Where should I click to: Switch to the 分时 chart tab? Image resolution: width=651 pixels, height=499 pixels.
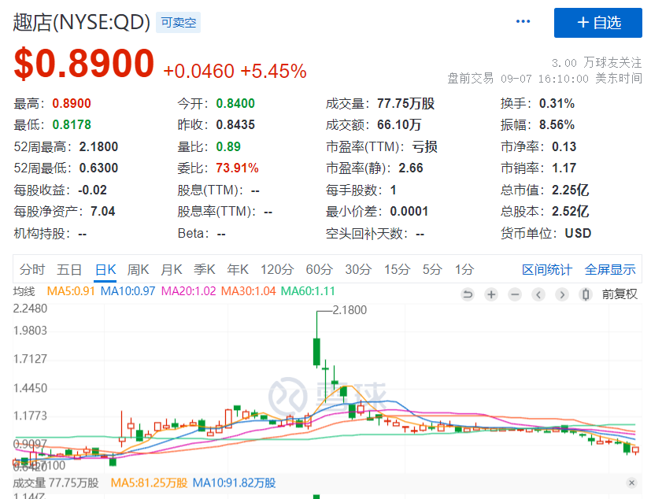click(32, 269)
